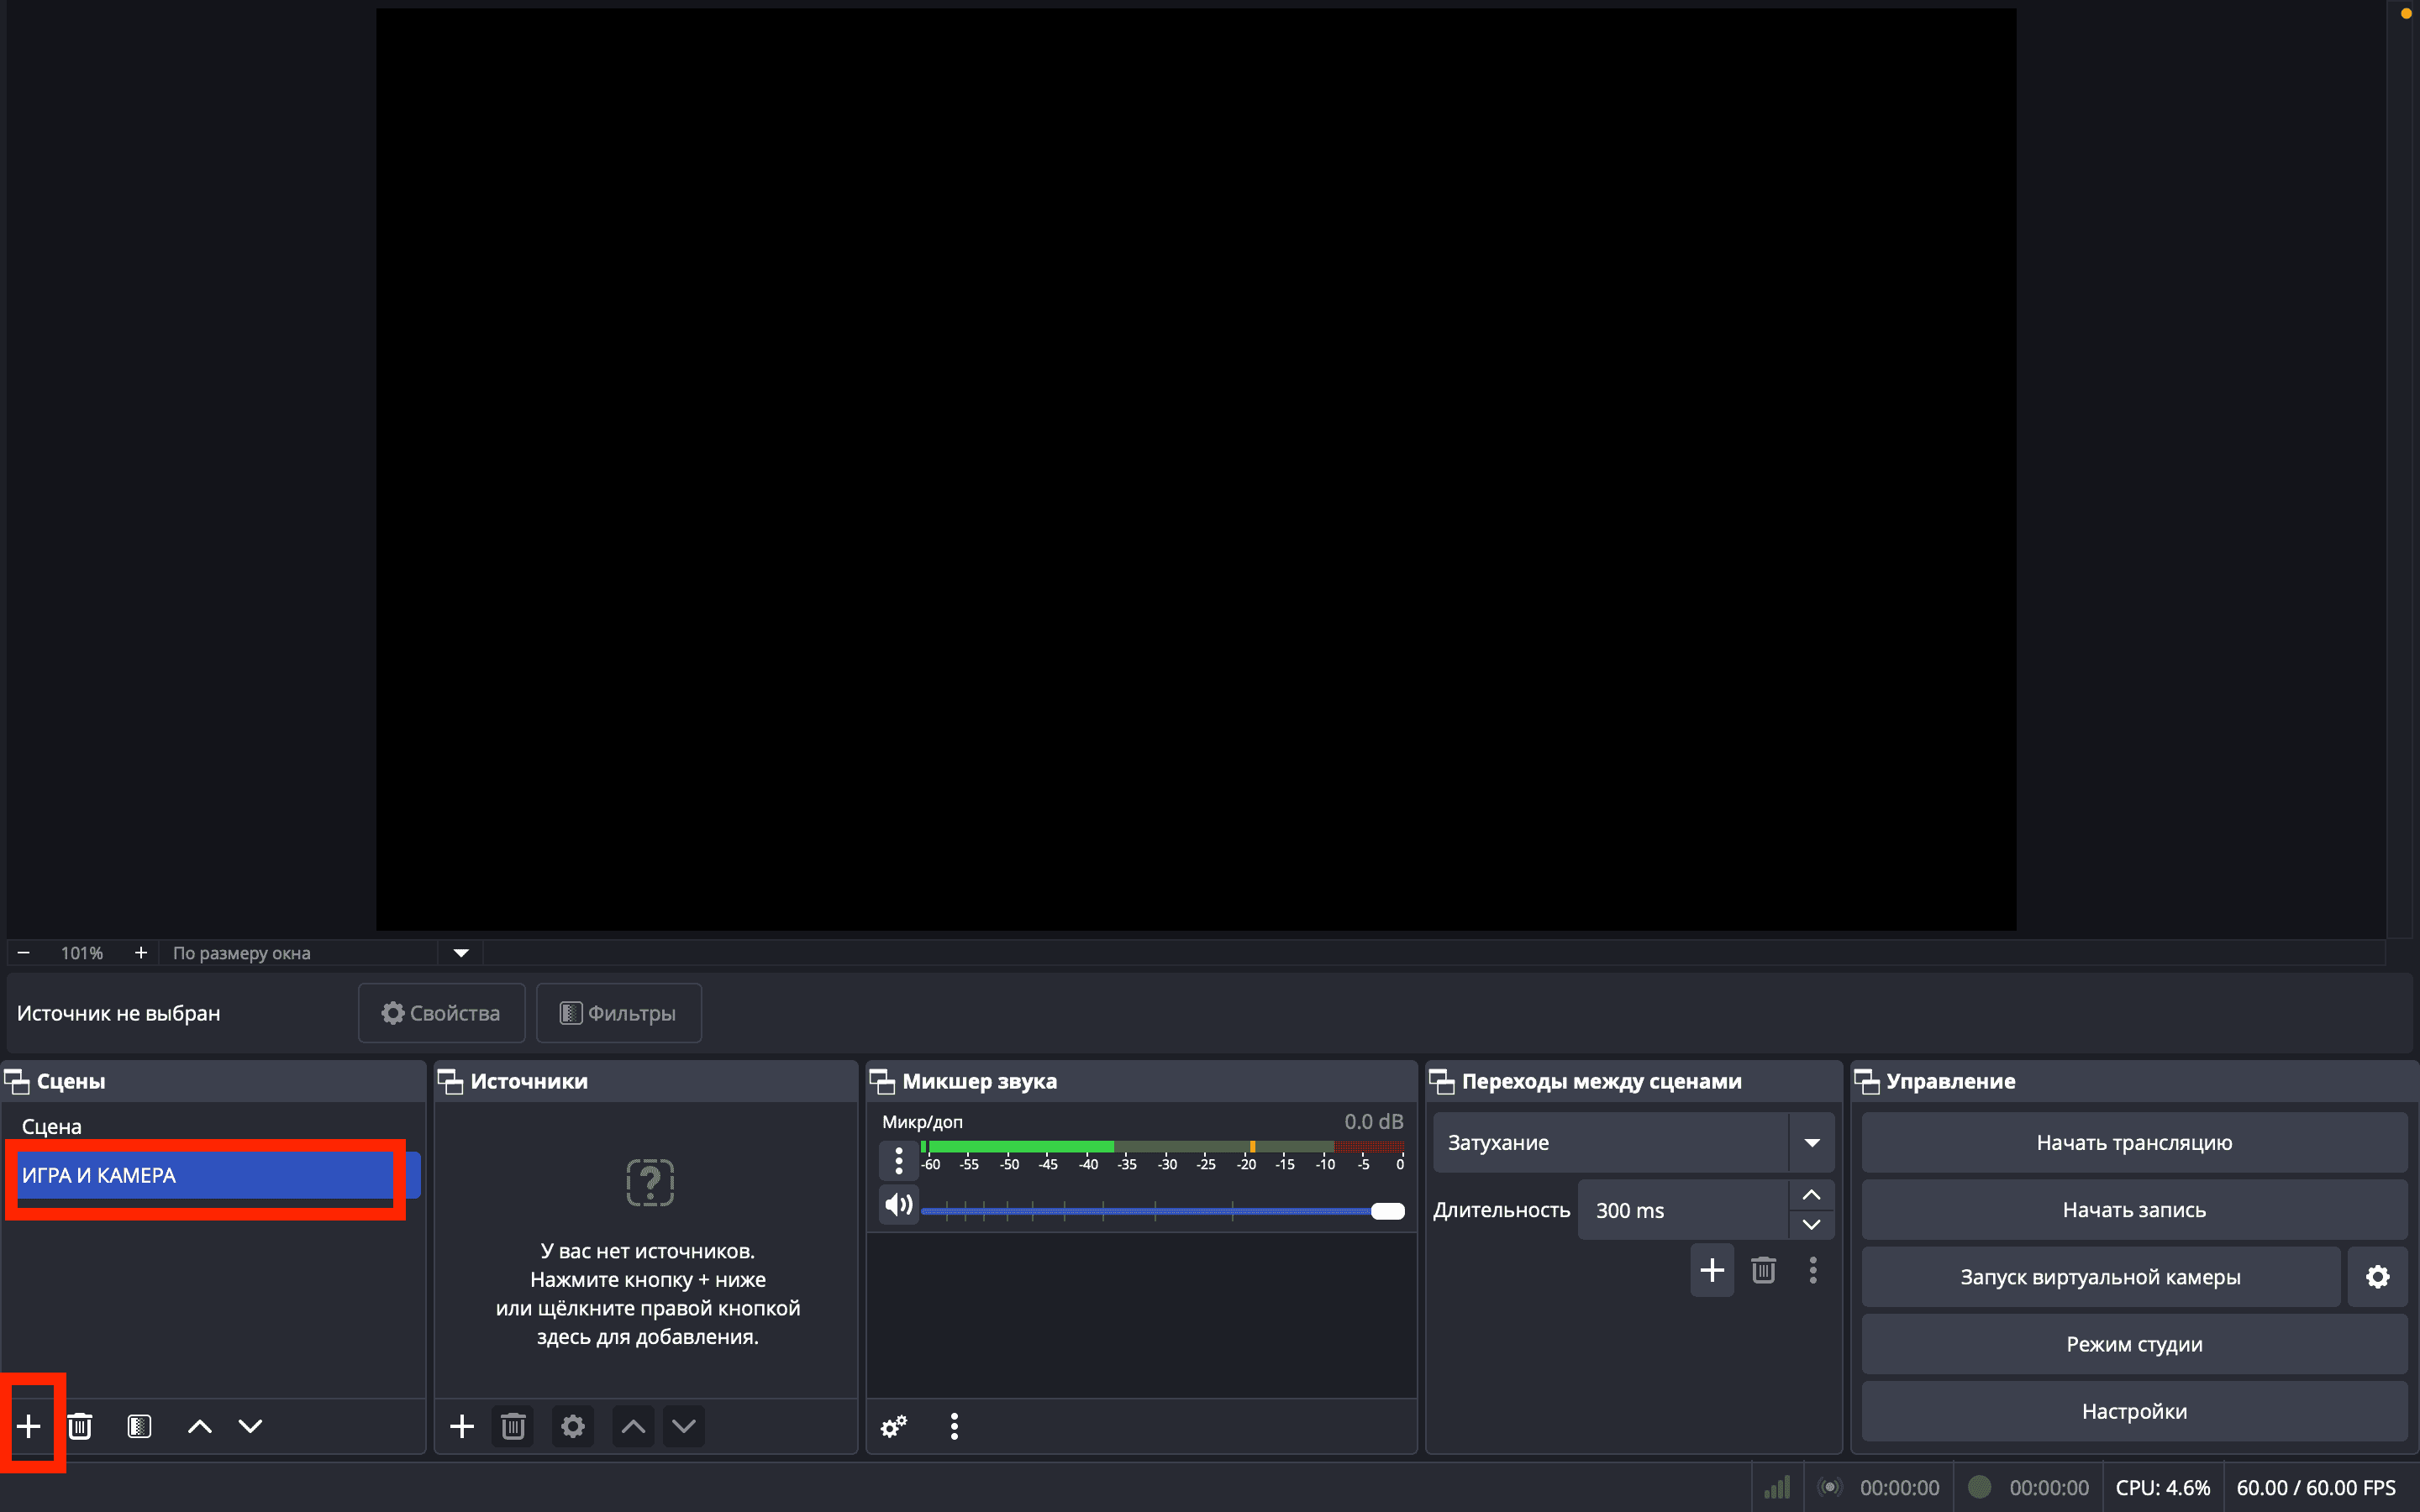The width and height of the screenshot is (2420, 1512).
Task: Open the По размеру окна scale dropdown
Action: coord(461,953)
